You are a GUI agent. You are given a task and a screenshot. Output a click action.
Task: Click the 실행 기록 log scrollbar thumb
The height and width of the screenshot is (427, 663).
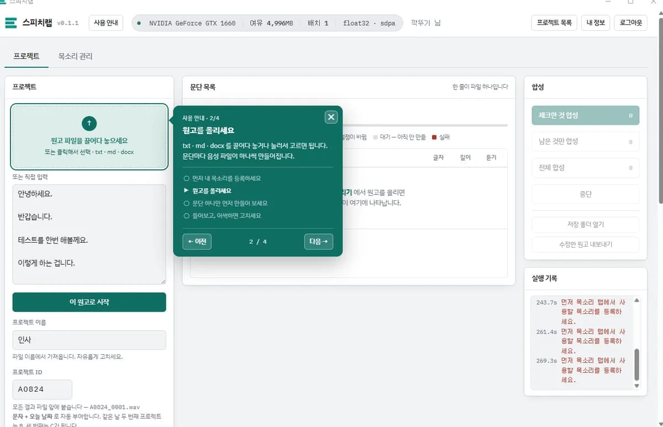[636, 365]
